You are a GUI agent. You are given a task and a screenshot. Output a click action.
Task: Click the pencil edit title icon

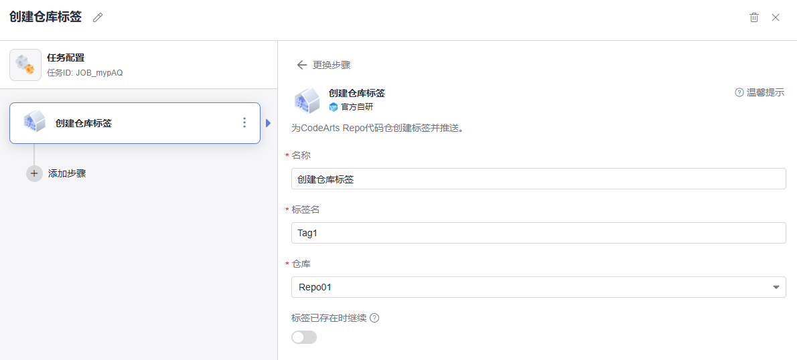[98, 17]
